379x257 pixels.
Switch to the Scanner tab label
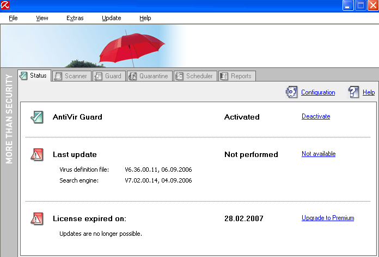76,76
